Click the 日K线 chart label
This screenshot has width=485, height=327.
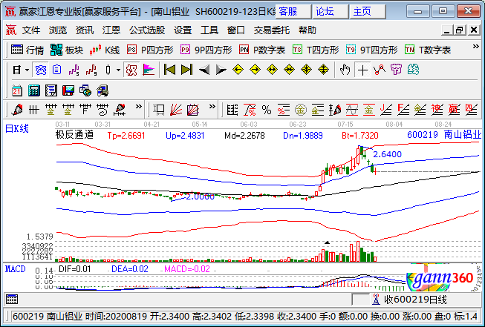pyautogui.click(x=17, y=129)
